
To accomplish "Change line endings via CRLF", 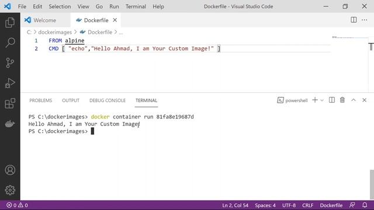I will (x=308, y=205).
